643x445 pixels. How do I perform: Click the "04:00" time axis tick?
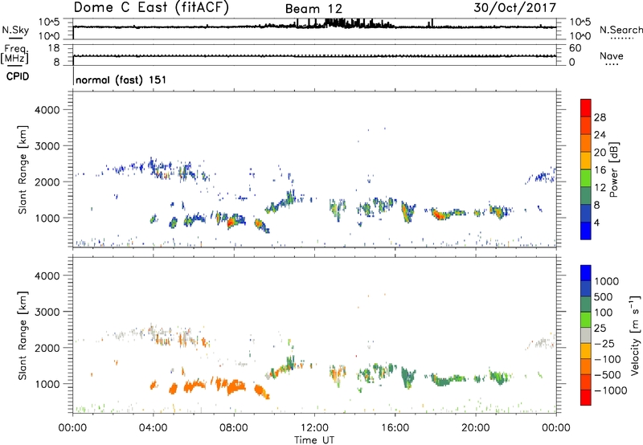153,428
